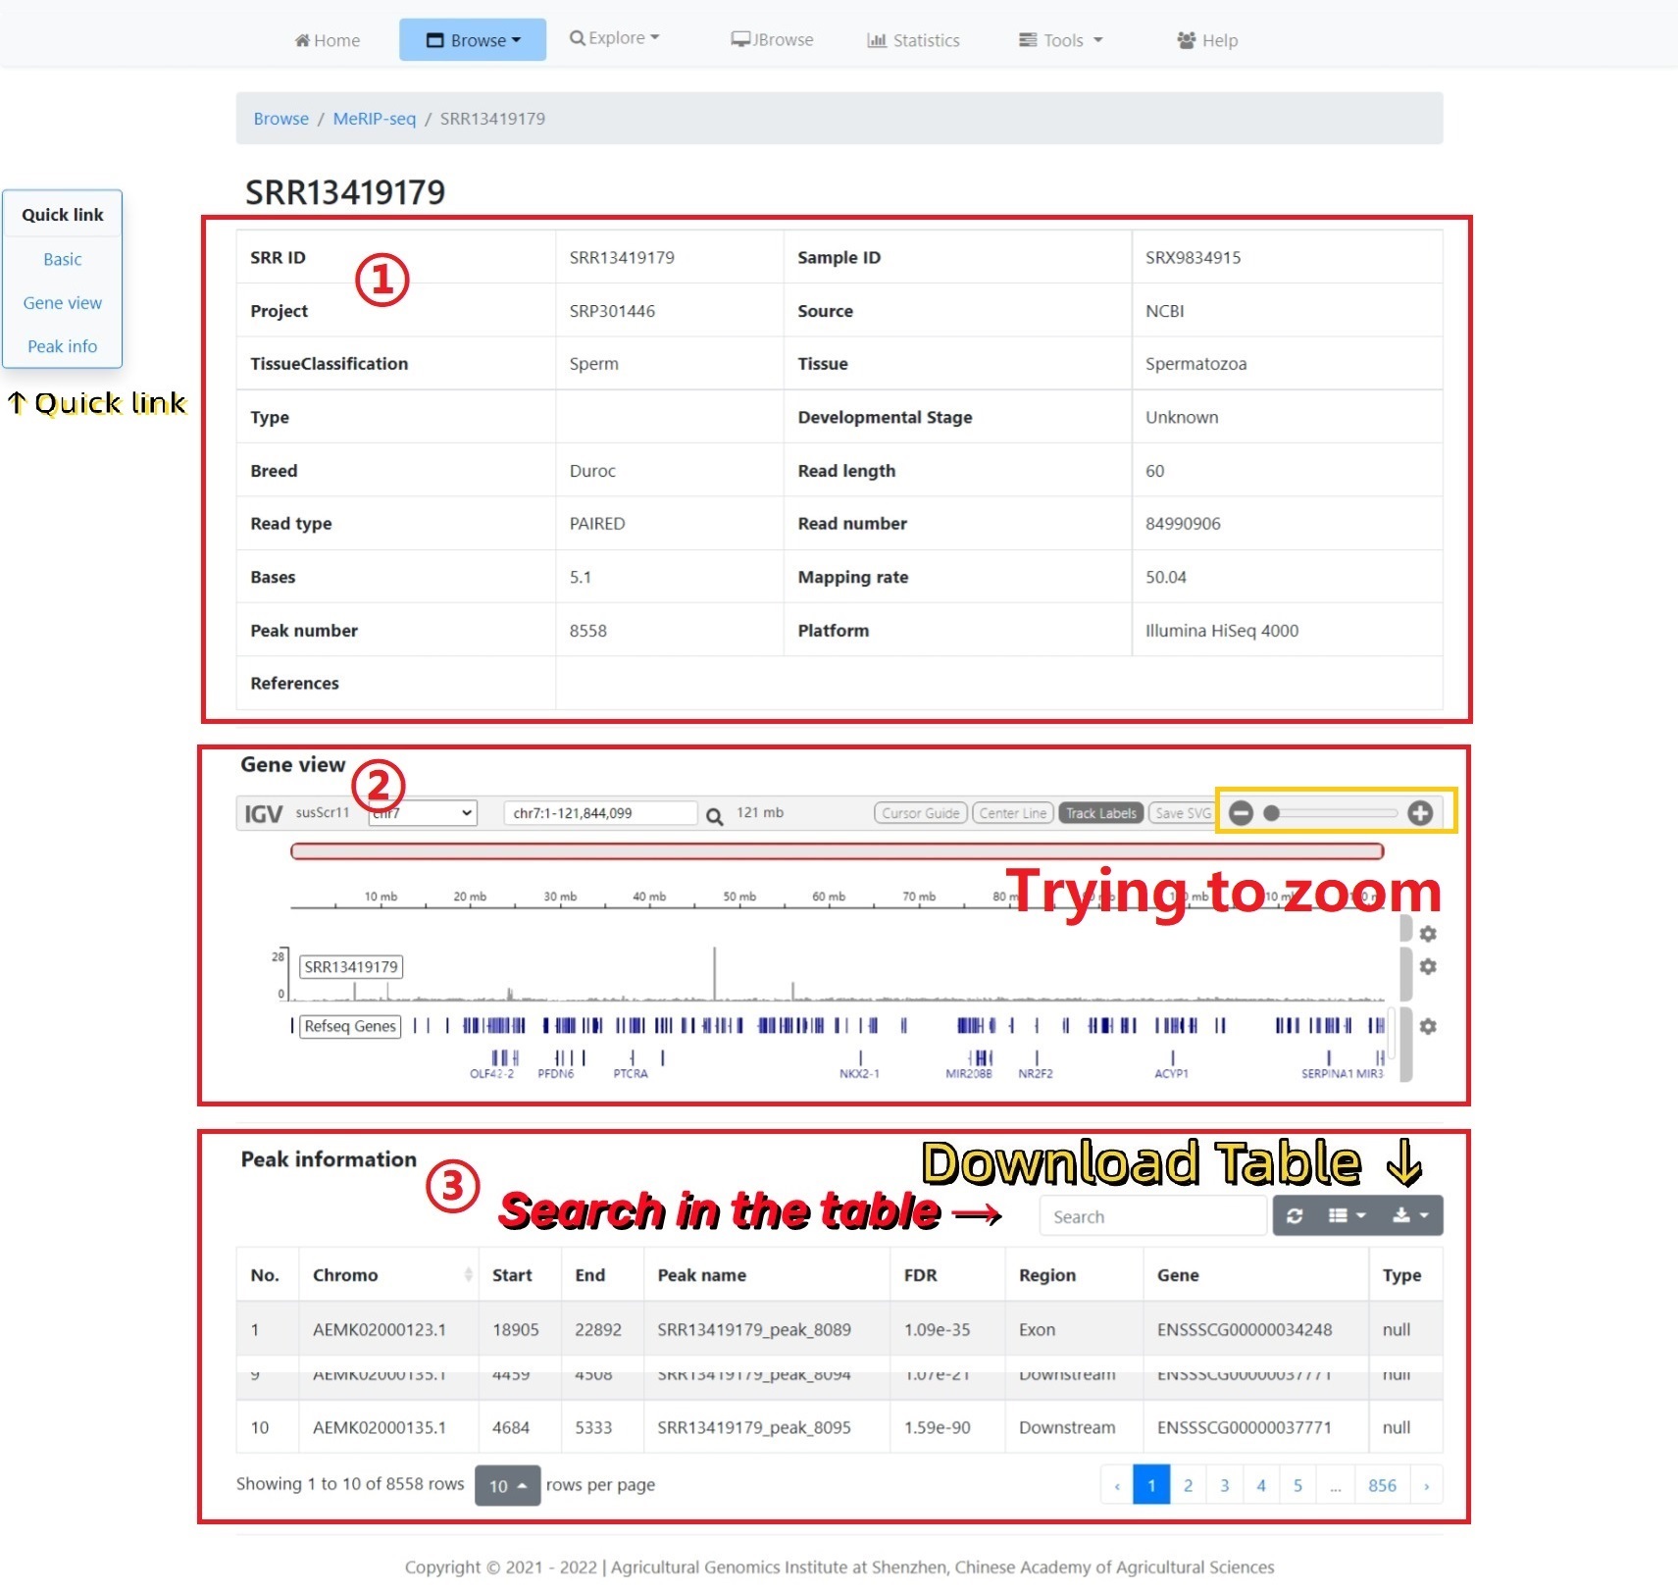Click the locus search magnifier icon
1678x1591 pixels.
[x=715, y=816]
